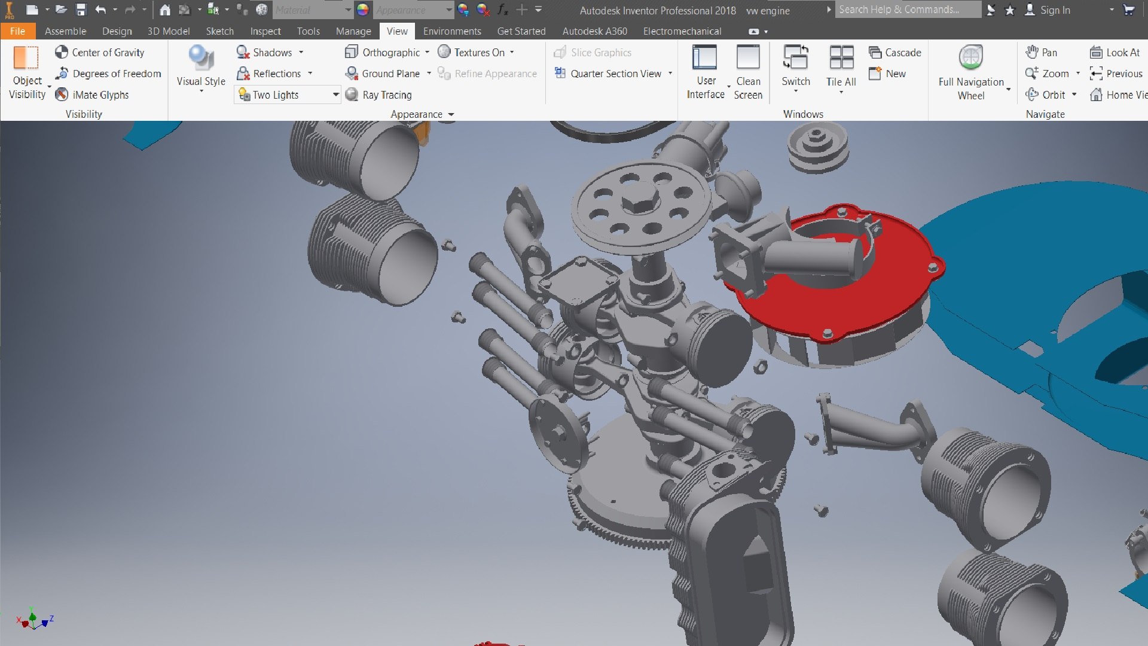Activate Clean Screen mode
The width and height of the screenshot is (1148, 646).
click(748, 72)
